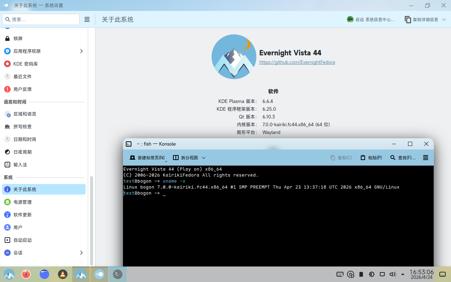Image resolution: width=451 pixels, height=282 pixels.
Task: Open KDE 密码库 wallet icon
Action: click(7, 64)
